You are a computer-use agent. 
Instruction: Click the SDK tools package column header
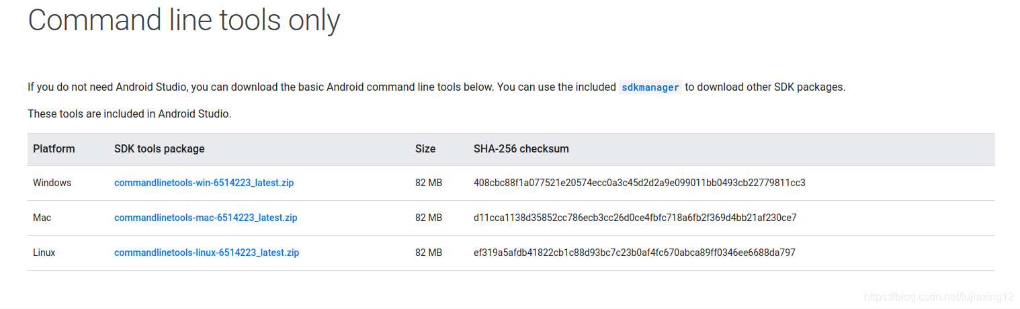click(159, 148)
